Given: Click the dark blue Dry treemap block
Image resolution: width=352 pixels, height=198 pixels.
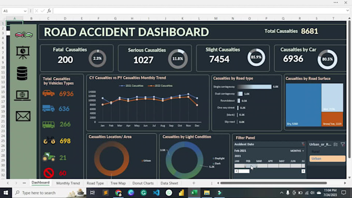Looking at the screenshot, I should coord(303,105).
